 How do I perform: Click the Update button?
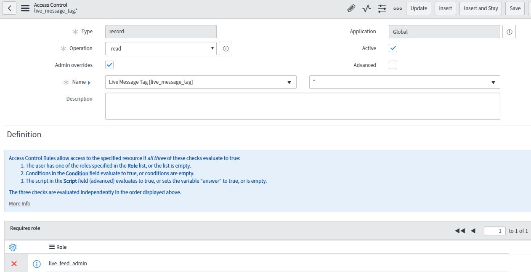(418, 8)
